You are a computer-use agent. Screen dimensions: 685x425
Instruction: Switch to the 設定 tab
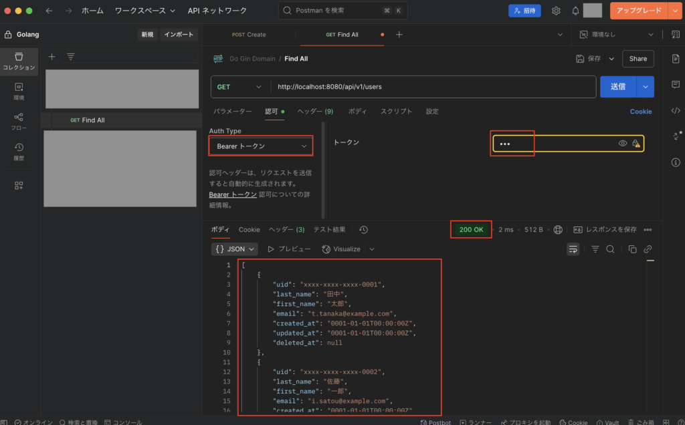432,112
